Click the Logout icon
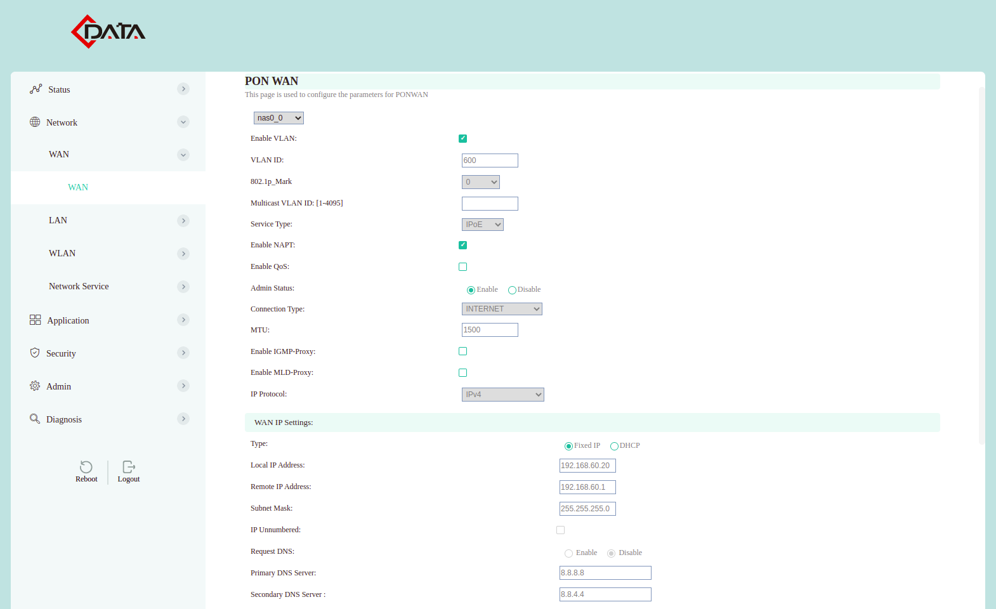 pos(129,468)
